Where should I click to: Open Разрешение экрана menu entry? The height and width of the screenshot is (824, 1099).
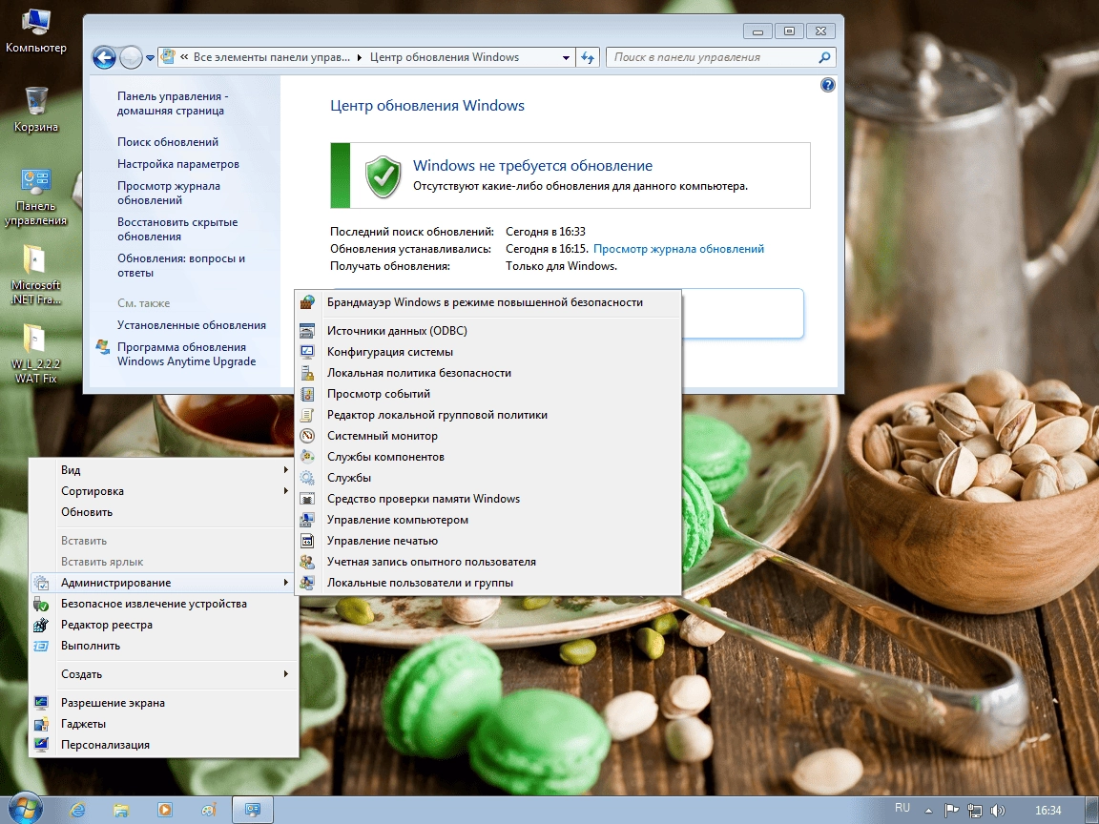[163, 703]
